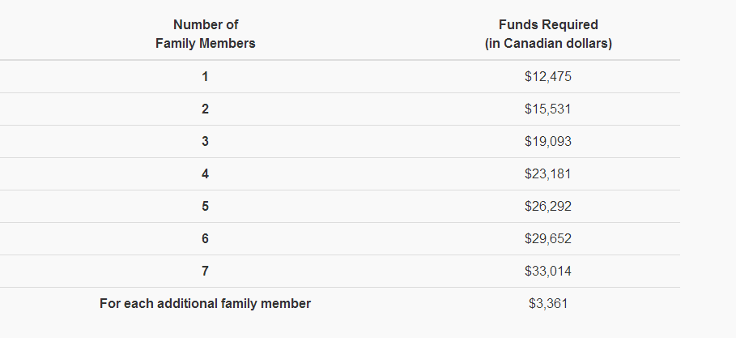Click the $15,531 funds amount
This screenshot has height=338, width=736.
548,109
